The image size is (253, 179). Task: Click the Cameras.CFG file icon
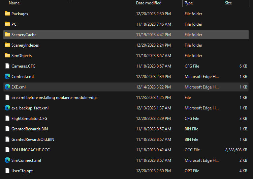tap(7, 66)
